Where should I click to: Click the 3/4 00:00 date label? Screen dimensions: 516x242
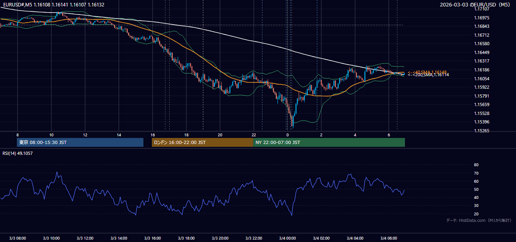(287, 238)
